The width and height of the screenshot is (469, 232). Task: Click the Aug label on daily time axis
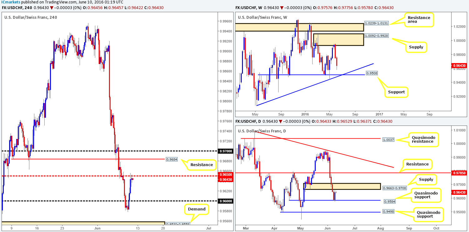click(x=381, y=229)
